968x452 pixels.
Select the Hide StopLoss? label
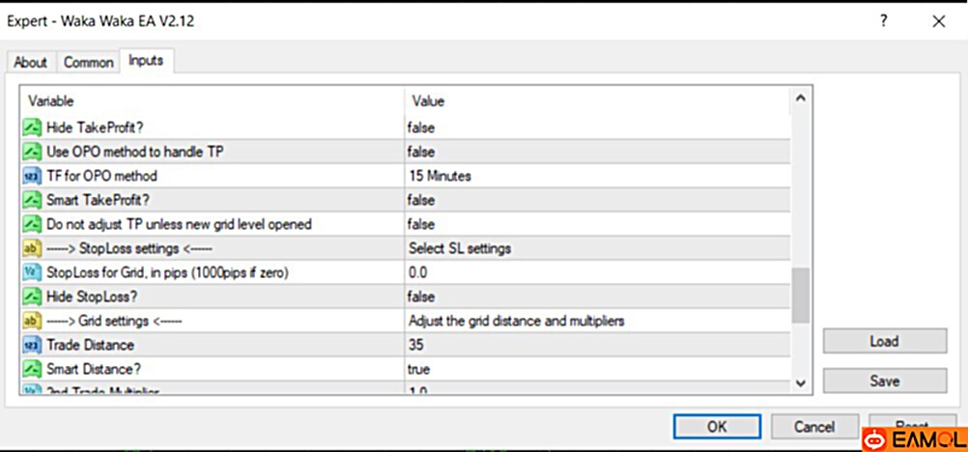tap(92, 297)
